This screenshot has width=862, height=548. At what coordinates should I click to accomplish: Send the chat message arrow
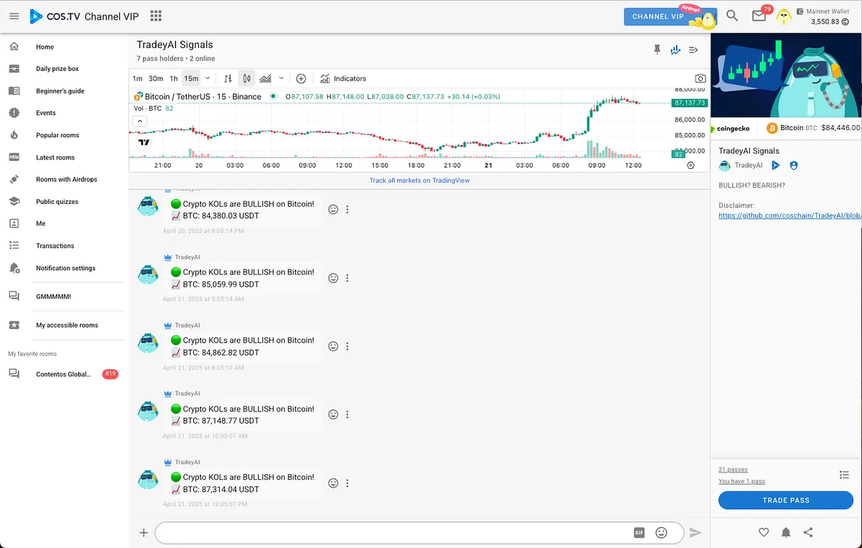(x=695, y=533)
